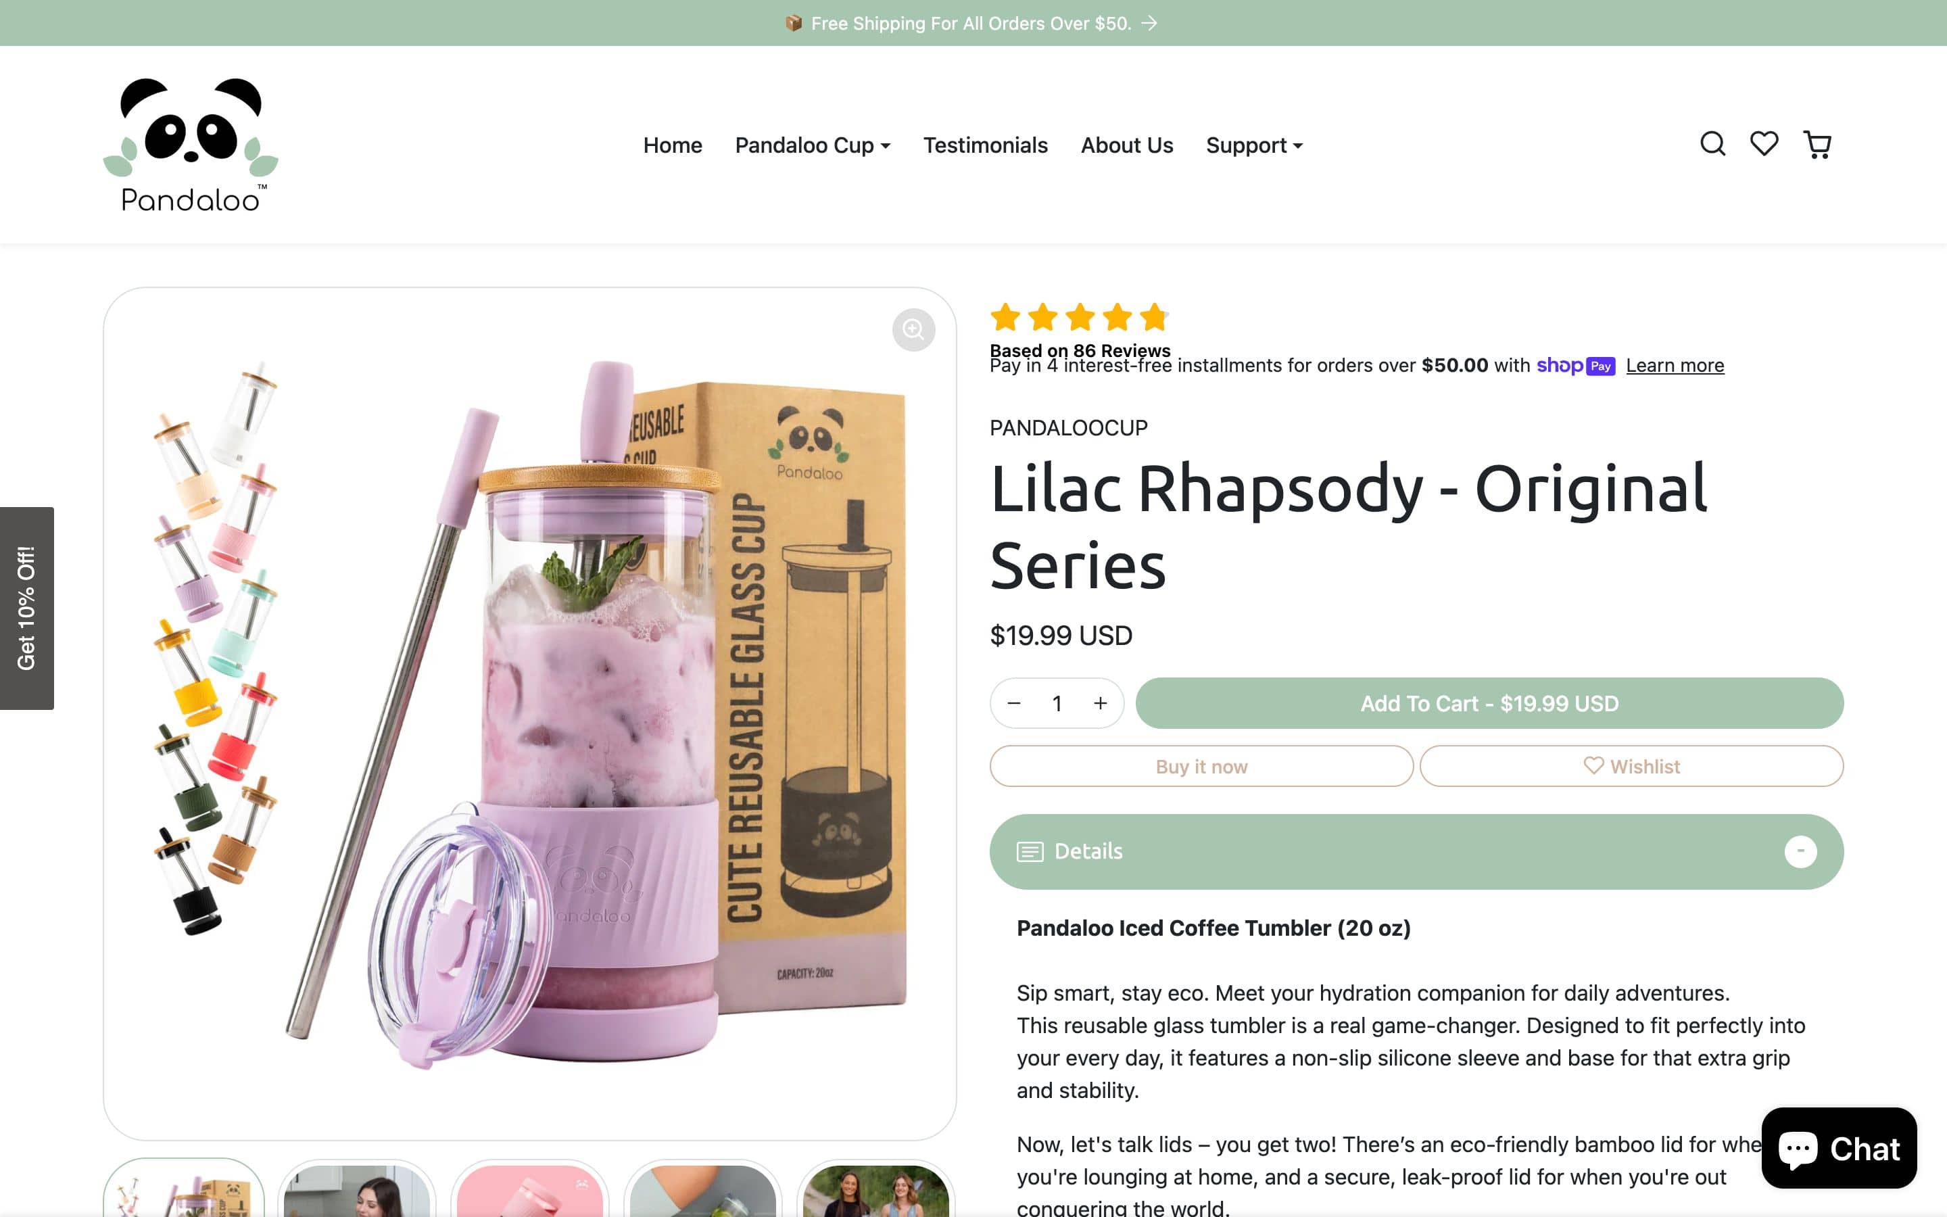The width and height of the screenshot is (1947, 1217).
Task: Toggle the Wishlist button for this product
Action: 1631,766
